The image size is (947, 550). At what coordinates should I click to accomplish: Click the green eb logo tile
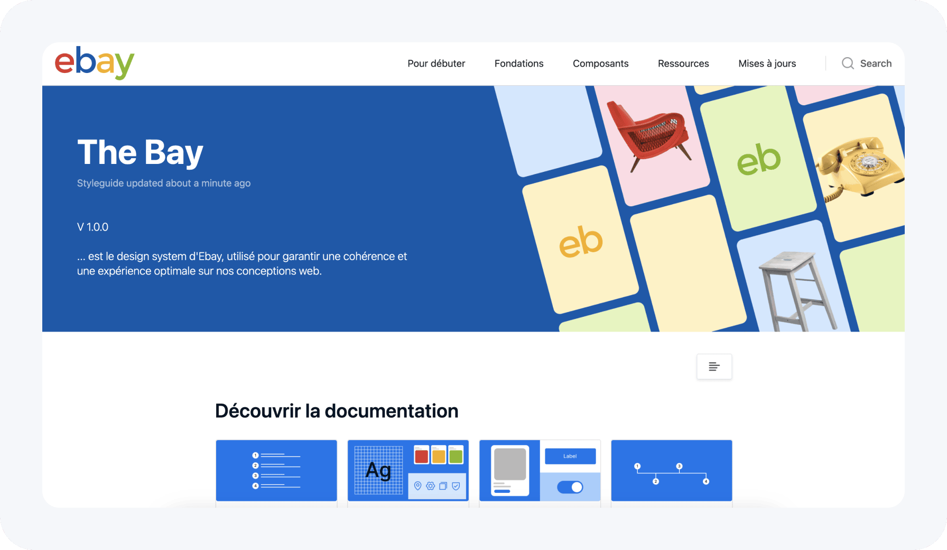tap(758, 159)
